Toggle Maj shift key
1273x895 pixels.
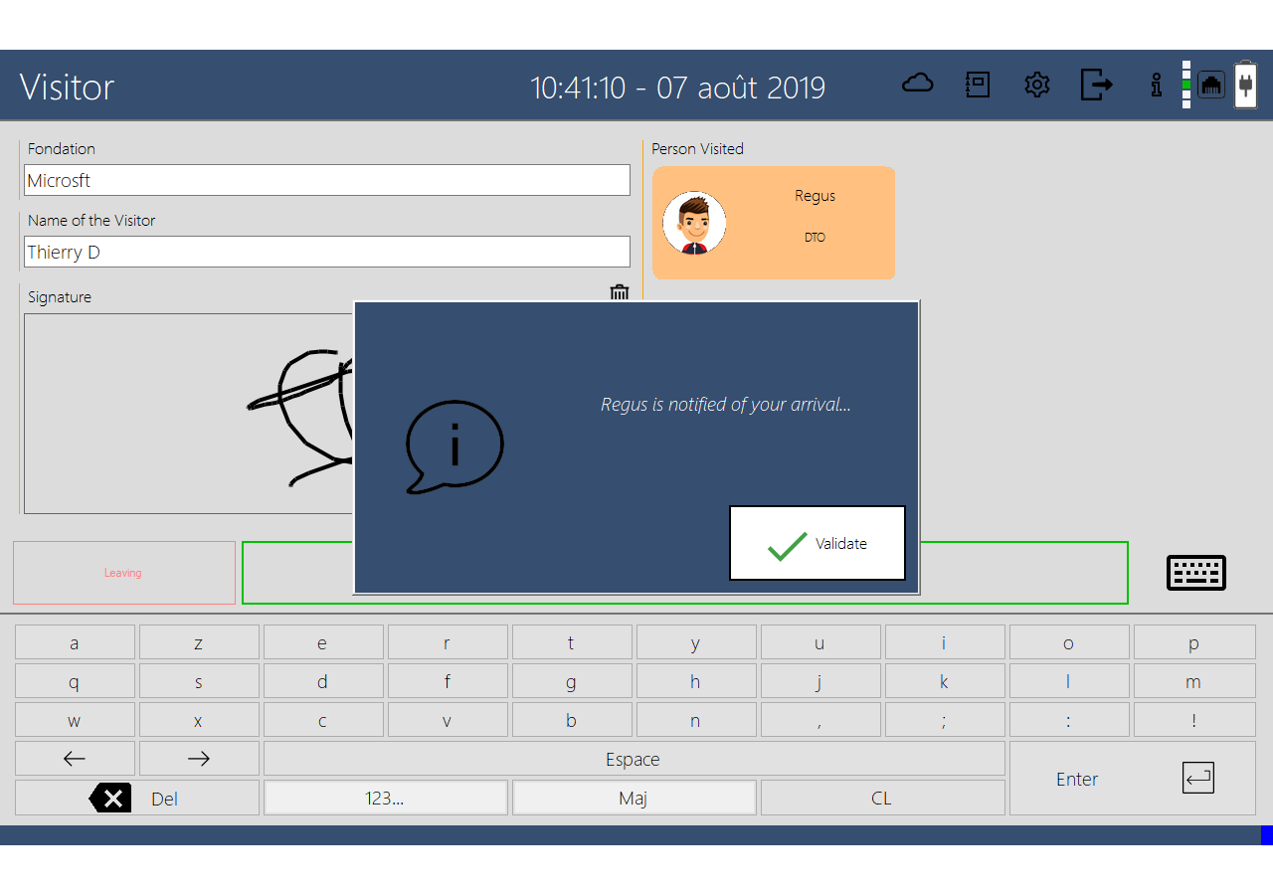click(634, 799)
